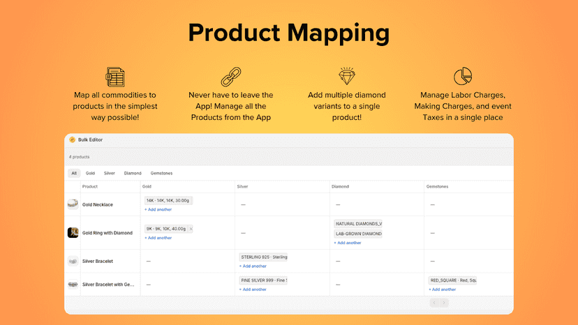Open the Silver Bracelet product thumbnail
The width and height of the screenshot is (578, 325).
(x=73, y=261)
